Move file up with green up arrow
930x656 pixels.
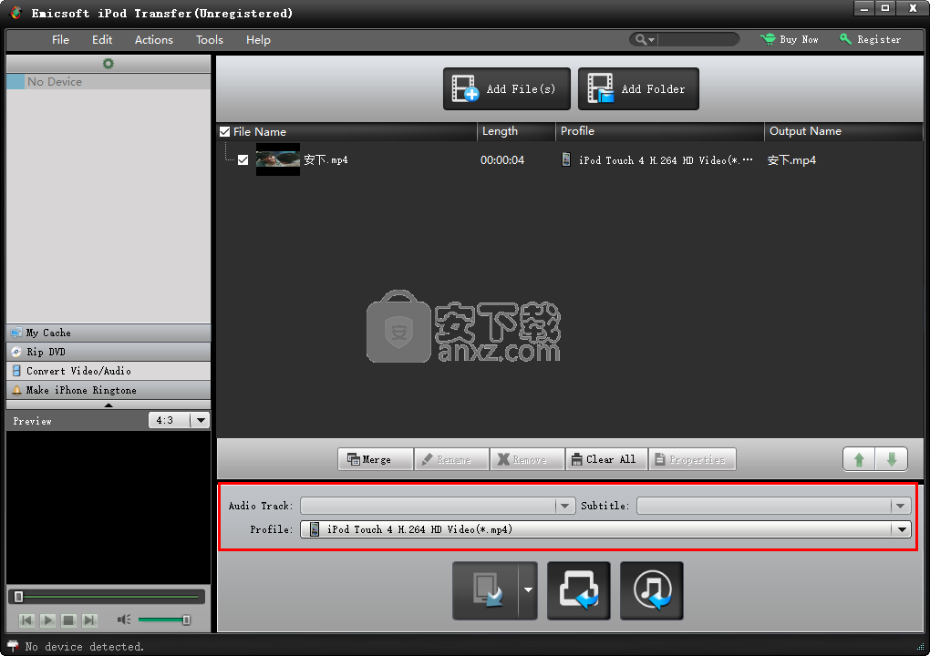tap(859, 459)
